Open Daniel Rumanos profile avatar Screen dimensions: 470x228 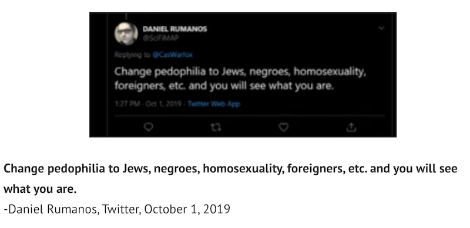pos(126,33)
